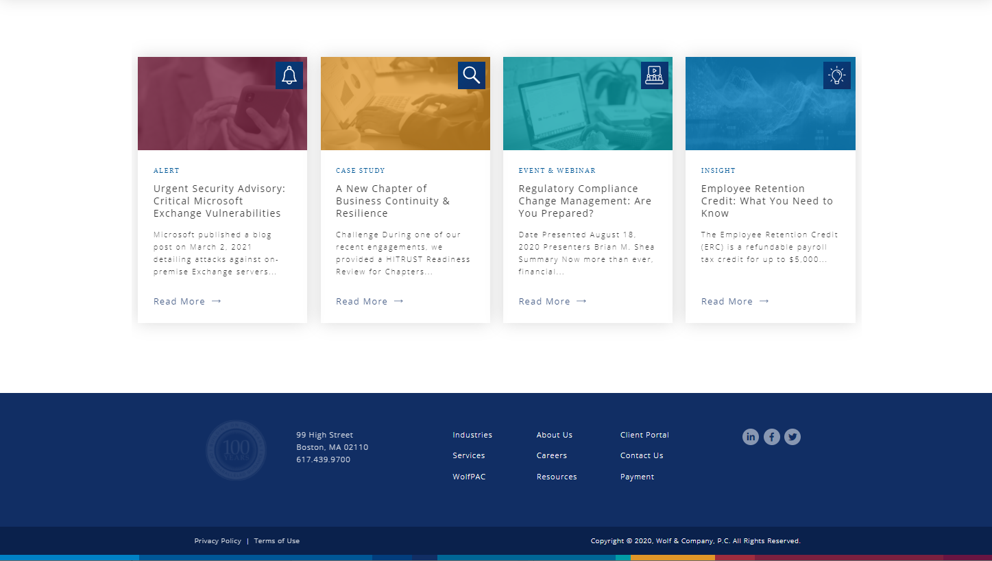Click the orange keyboard image on Case Study card
Screen dimensions: 992x561
click(x=405, y=104)
